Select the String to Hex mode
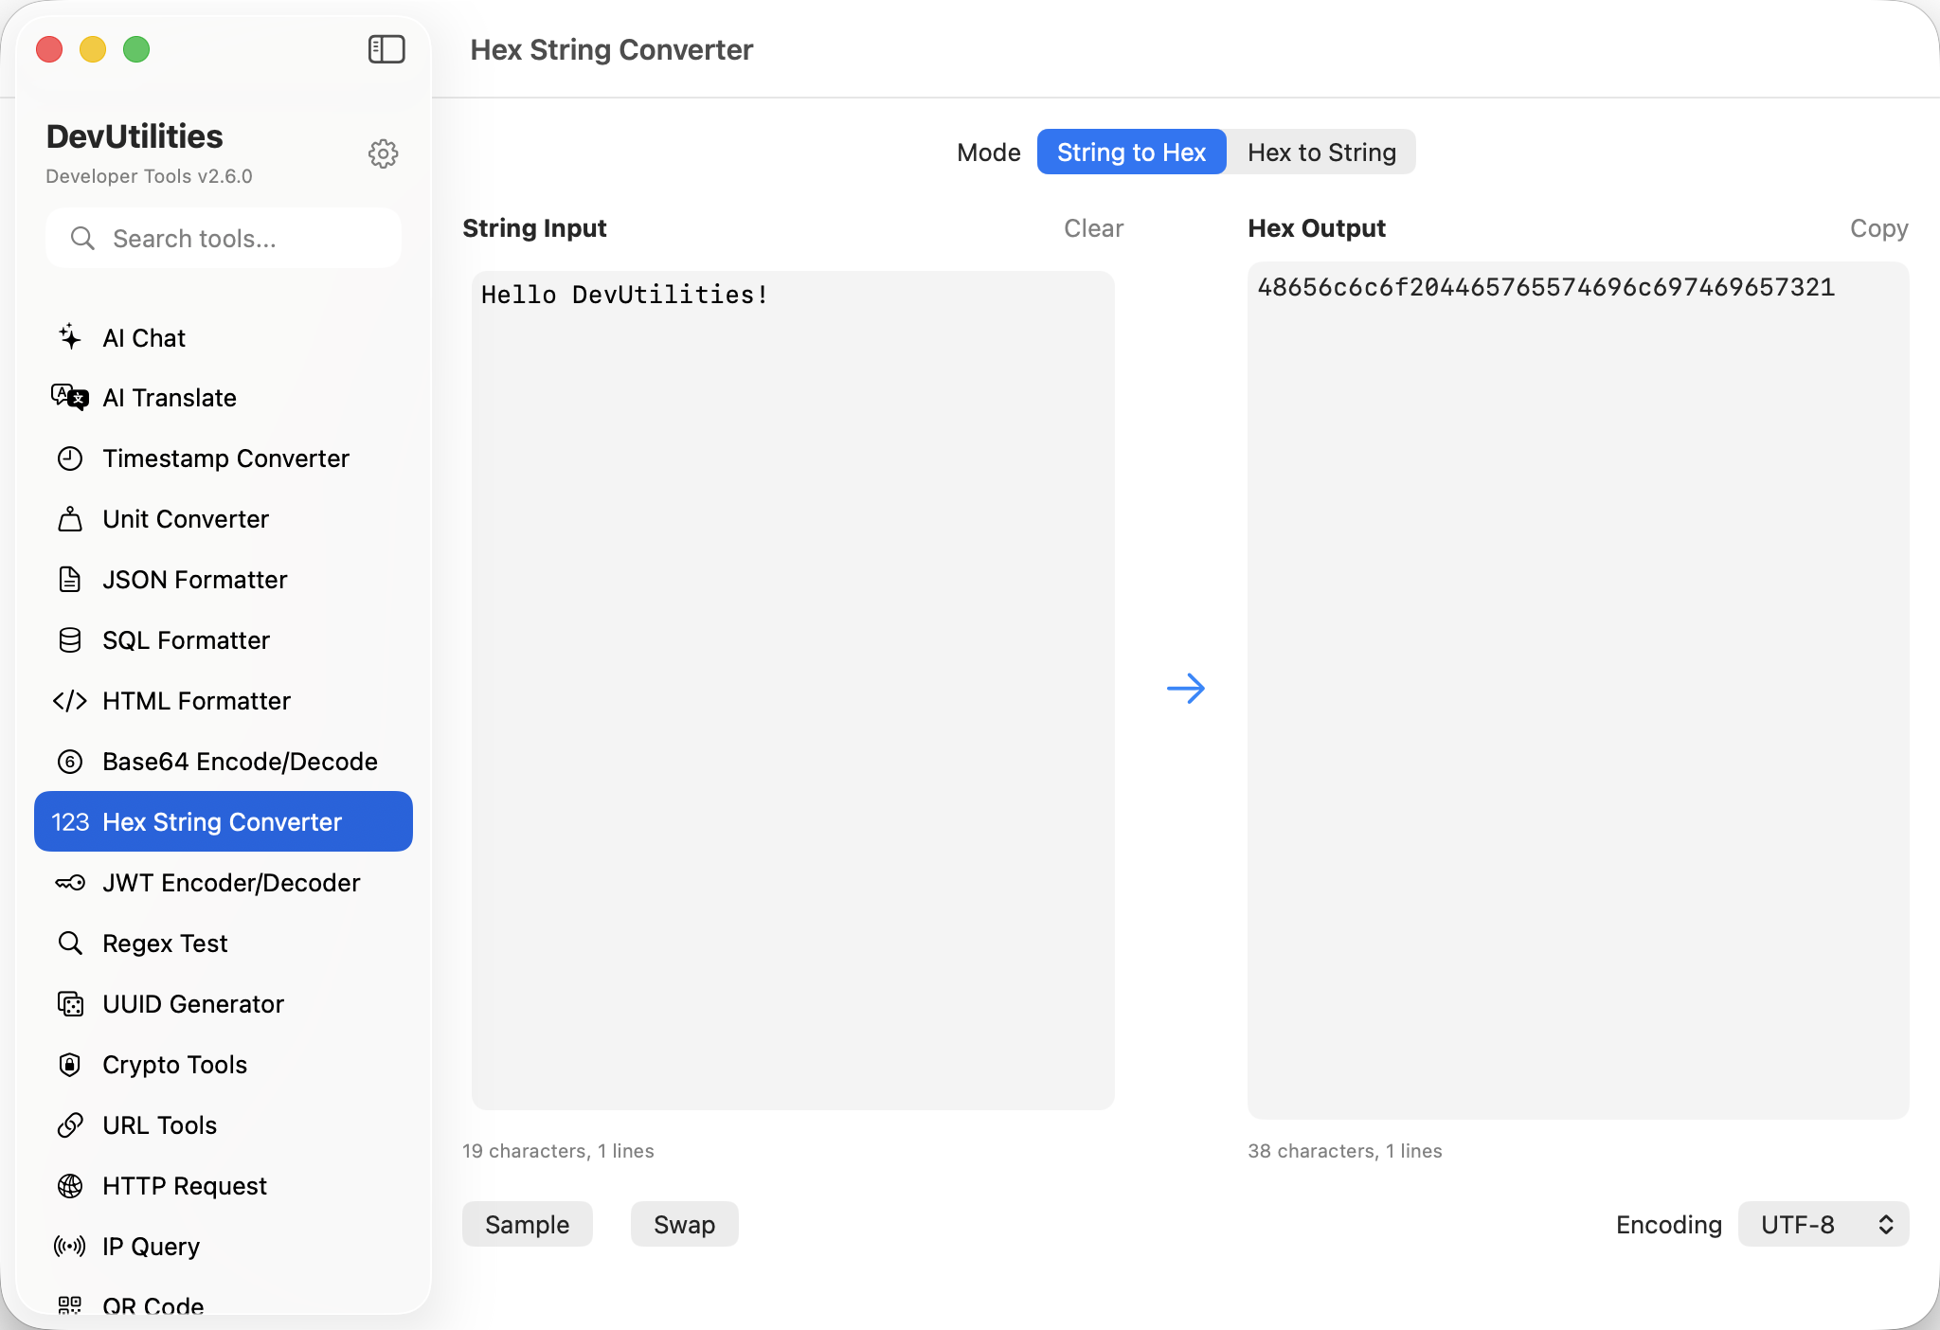 (x=1131, y=153)
